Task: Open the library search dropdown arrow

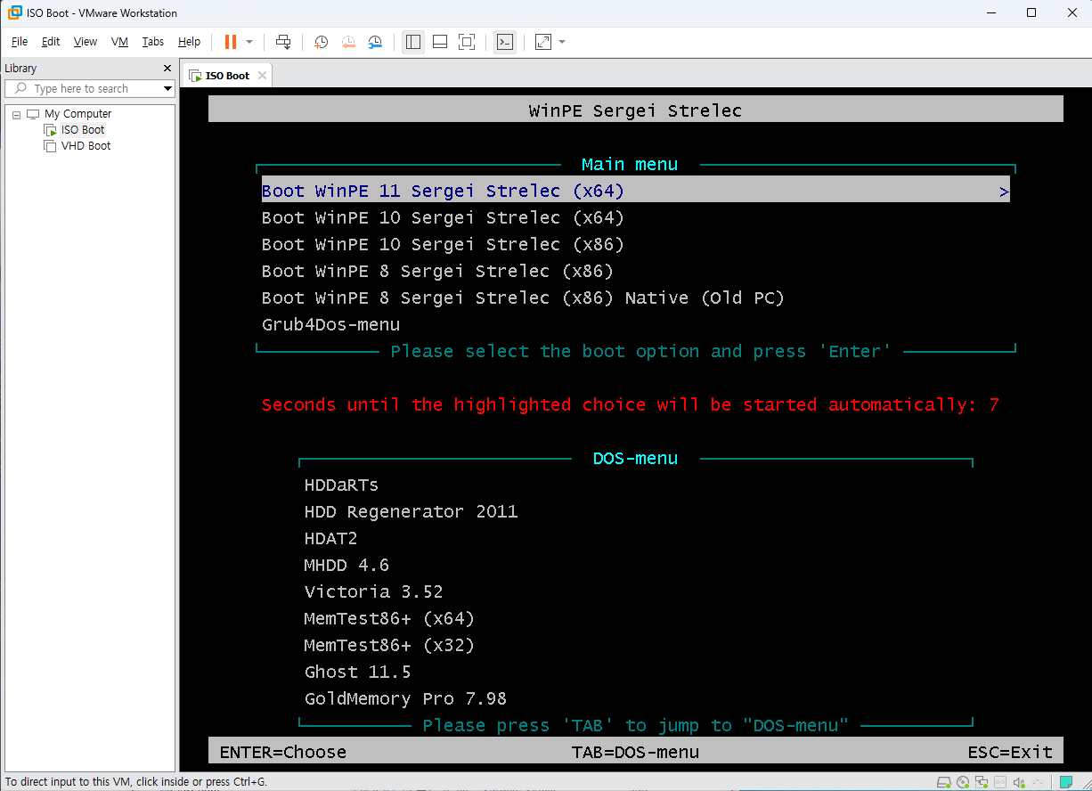Action: 167,89
